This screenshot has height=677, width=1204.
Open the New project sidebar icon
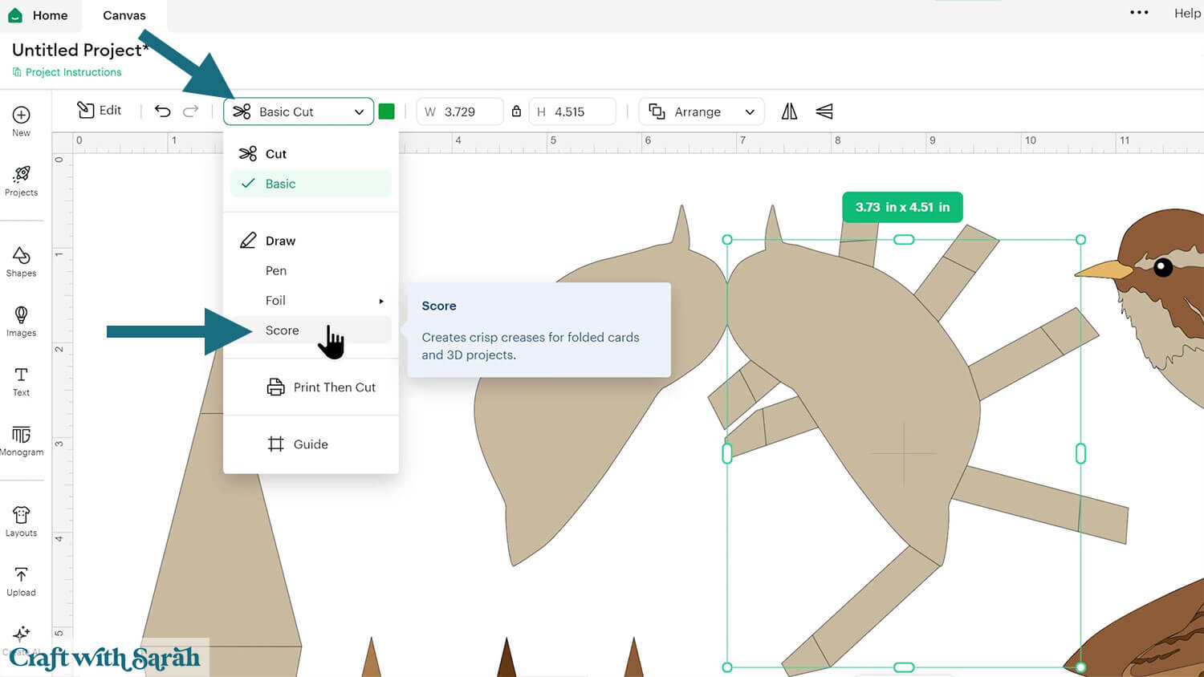pos(22,120)
